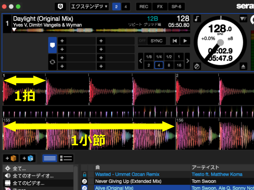This screenshot has width=254, height=190.
Task: Click the main waveform at bar 2 marker
Action: [x=177, y=76]
